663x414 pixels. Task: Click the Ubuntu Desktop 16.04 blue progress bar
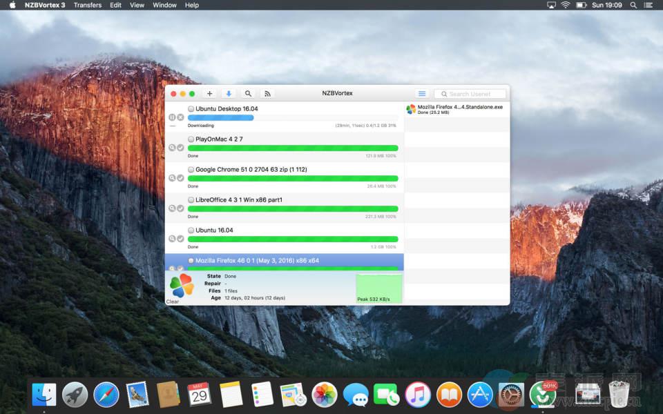[221, 117]
